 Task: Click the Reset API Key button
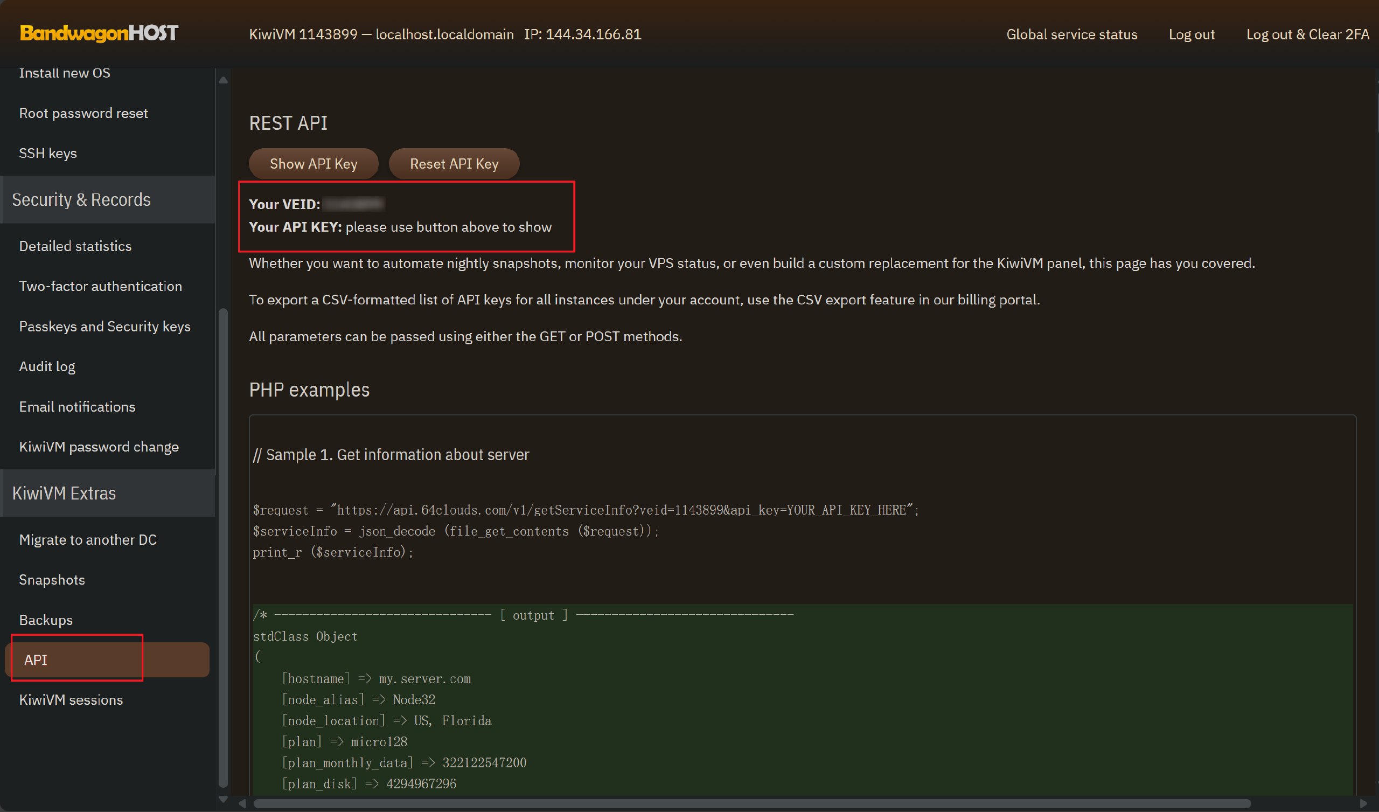454,164
